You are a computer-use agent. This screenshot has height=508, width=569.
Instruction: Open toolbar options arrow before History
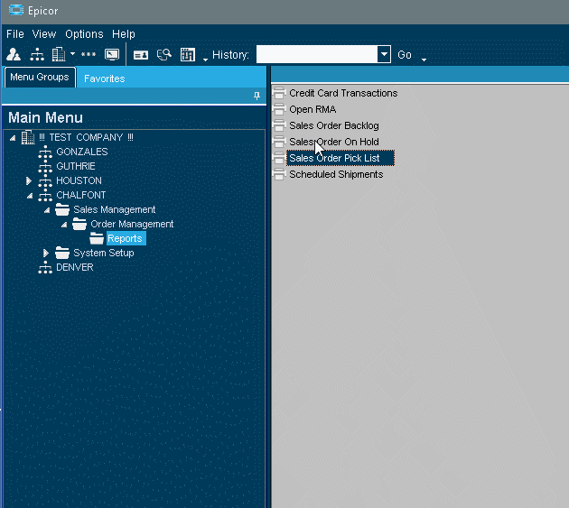click(x=205, y=60)
